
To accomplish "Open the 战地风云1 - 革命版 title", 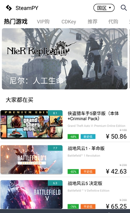I will [86, 148].
